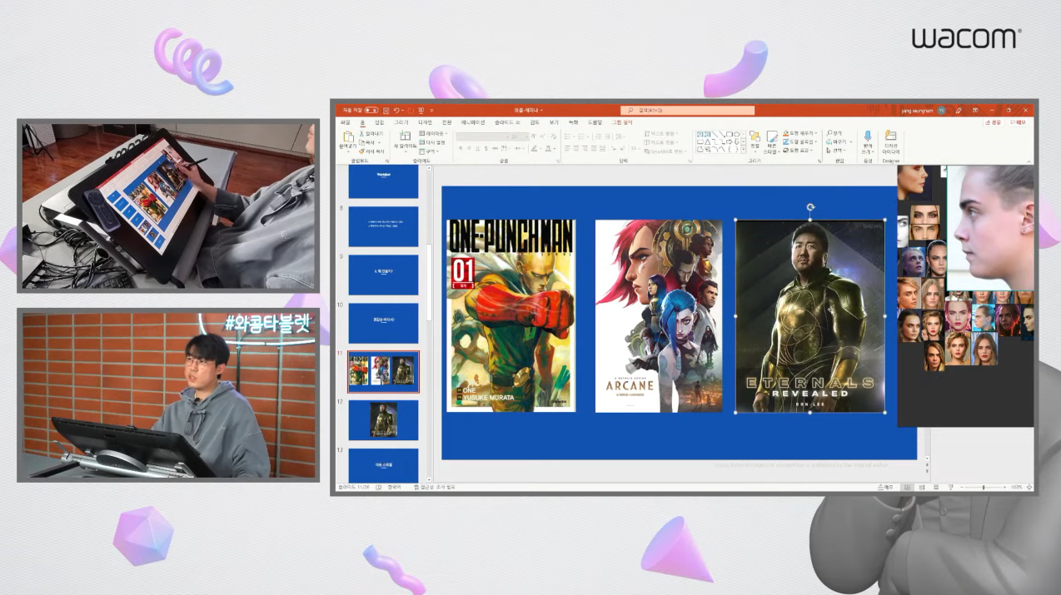Click the Save icon in title bar
The height and width of the screenshot is (595, 1061).
[386, 110]
